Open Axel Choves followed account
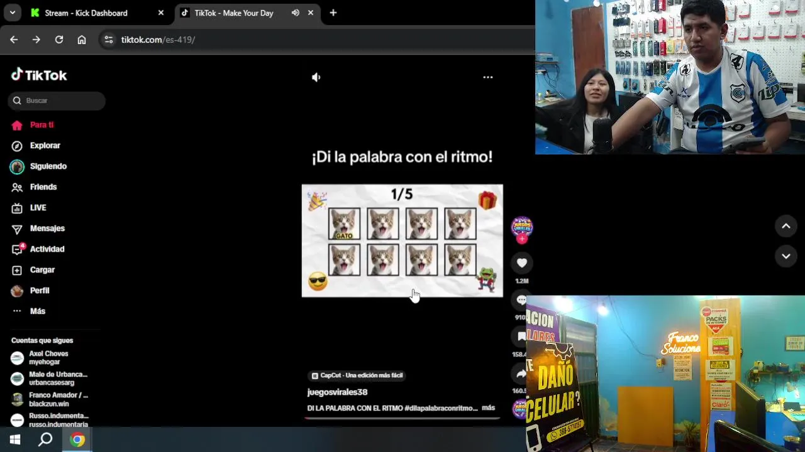805x452 pixels. click(x=49, y=358)
